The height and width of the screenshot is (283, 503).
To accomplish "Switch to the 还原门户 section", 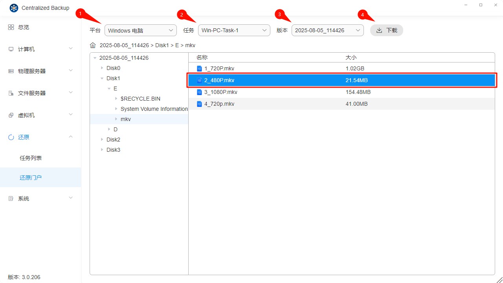I will pyautogui.click(x=31, y=177).
